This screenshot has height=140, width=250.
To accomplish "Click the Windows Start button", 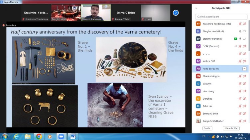I will pos(5,136).
